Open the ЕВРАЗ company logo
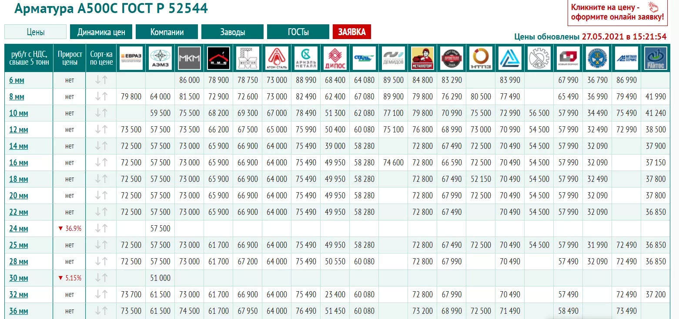Image resolution: width=679 pixels, height=319 pixels. click(131, 58)
